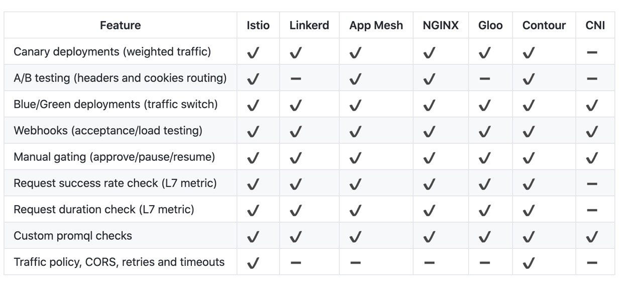Image resolution: width=643 pixels, height=283 pixels.
Task: Click the App Mesh checkmark for Request duration
Action: coord(355,210)
